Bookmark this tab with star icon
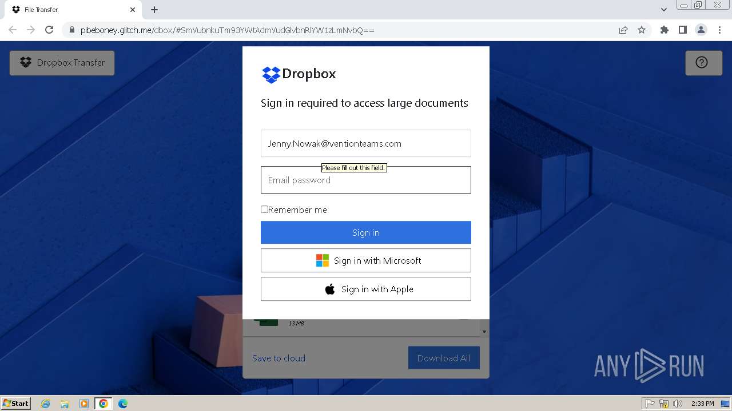732x411 pixels. (x=642, y=30)
